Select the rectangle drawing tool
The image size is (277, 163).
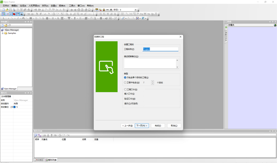[x=31, y=18]
